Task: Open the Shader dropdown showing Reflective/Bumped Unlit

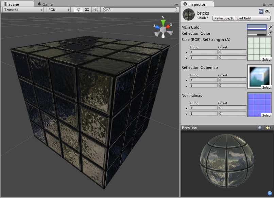Action: (241, 18)
